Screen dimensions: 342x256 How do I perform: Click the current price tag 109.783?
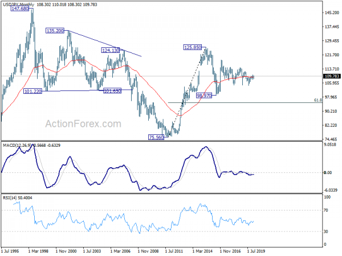pyautogui.click(x=332, y=76)
